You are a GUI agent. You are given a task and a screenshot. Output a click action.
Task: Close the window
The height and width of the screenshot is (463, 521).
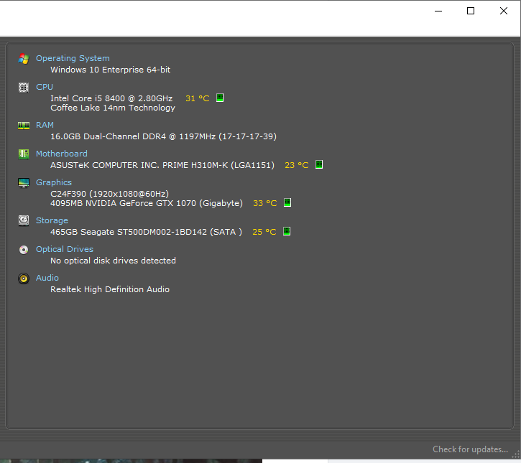coord(503,11)
